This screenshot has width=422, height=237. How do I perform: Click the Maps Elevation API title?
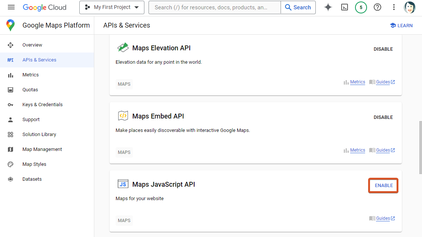(162, 48)
